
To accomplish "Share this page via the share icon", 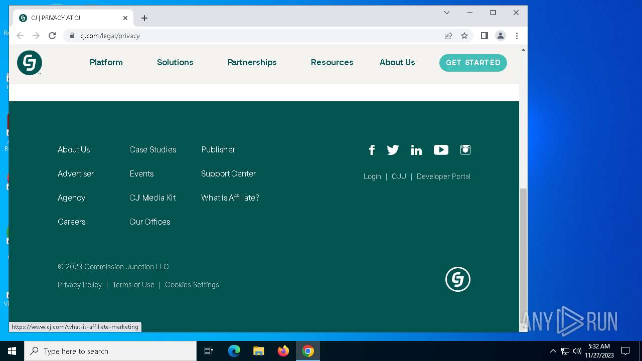I will tap(448, 36).
